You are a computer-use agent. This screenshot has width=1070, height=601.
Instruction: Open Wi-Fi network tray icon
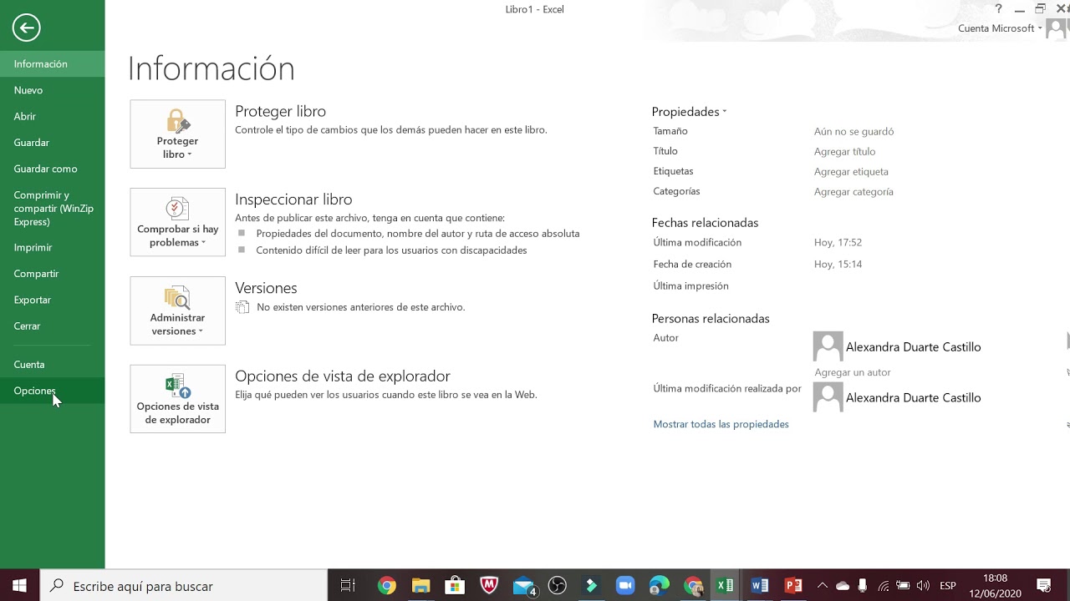tap(884, 586)
